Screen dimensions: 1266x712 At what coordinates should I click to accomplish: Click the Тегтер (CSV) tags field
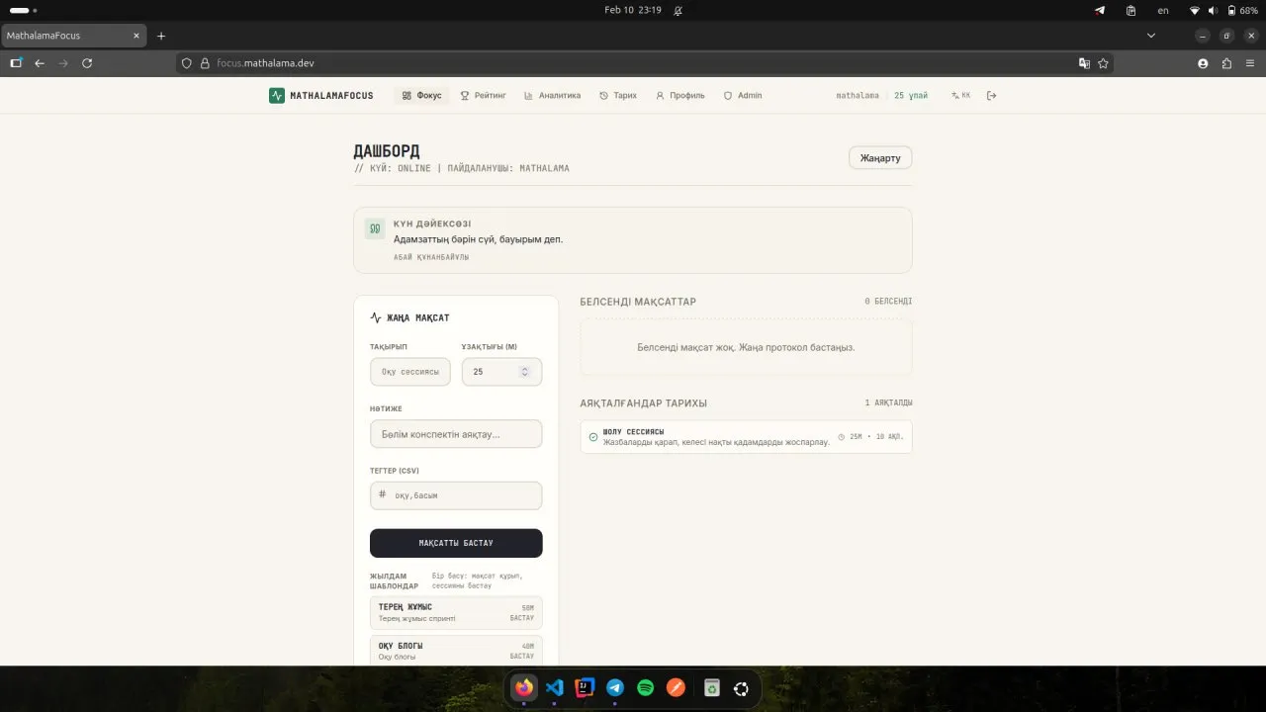pos(456,495)
